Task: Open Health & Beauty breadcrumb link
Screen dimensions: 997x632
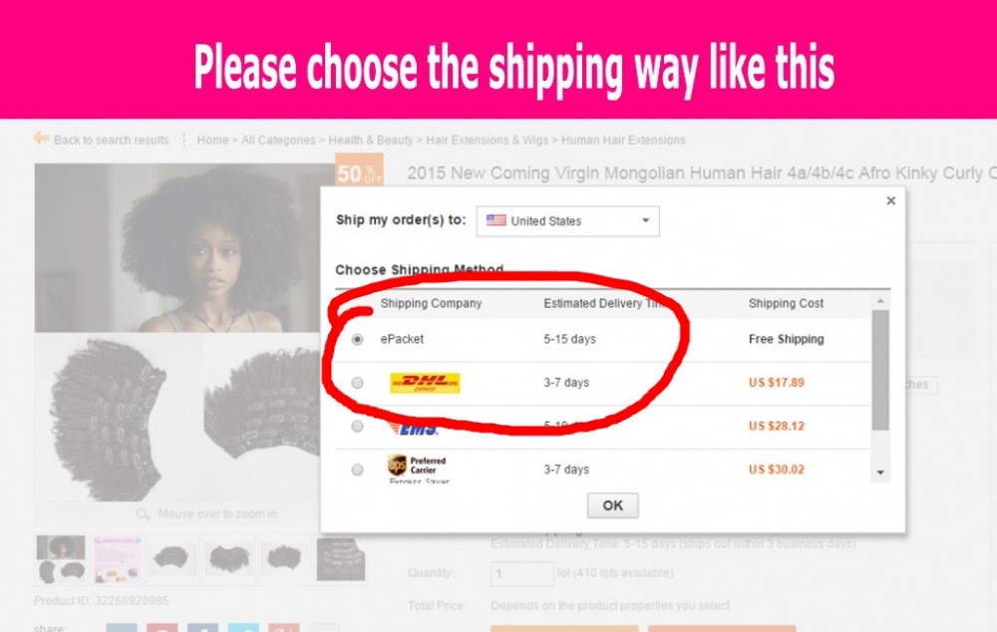Action: (371, 140)
